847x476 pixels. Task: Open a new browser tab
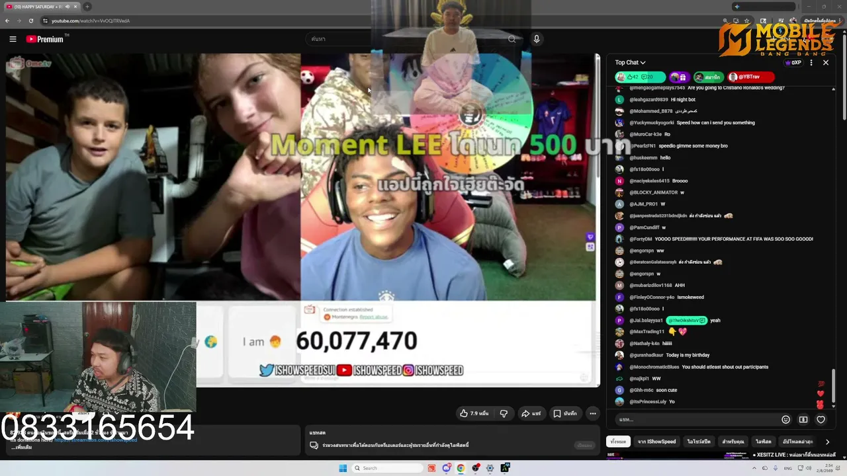[87, 7]
